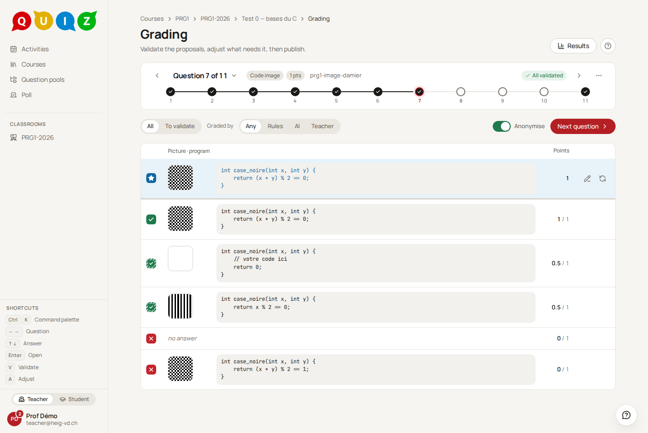648x433 pixels.
Task: Open the vertical stripes picture thumbnail
Action: (180, 306)
